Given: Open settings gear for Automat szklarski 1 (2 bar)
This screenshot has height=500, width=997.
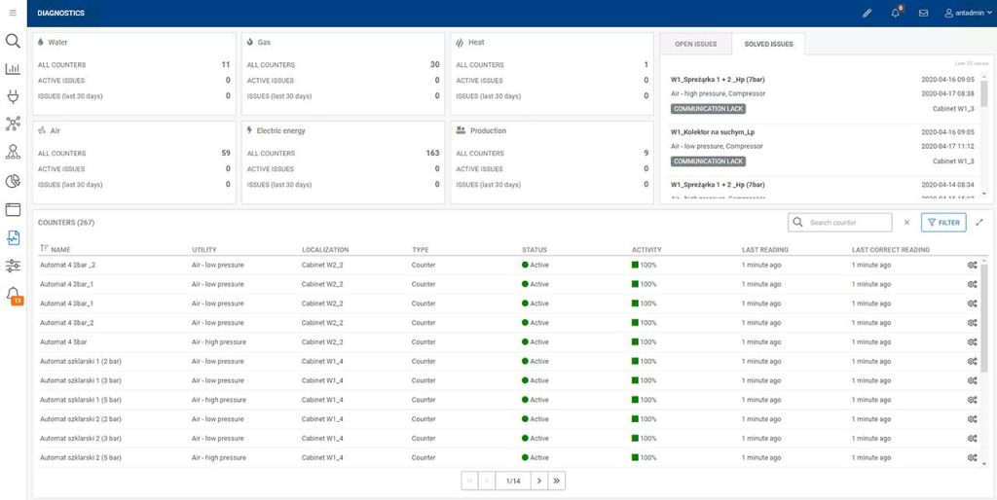Looking at the screenshot, I should click(x=973, y=362).
